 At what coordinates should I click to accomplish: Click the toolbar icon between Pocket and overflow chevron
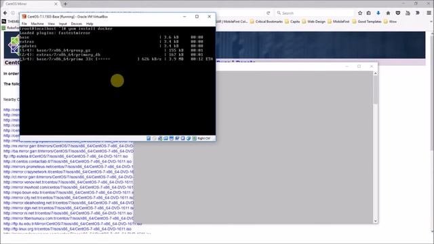(x=408, y=13)
